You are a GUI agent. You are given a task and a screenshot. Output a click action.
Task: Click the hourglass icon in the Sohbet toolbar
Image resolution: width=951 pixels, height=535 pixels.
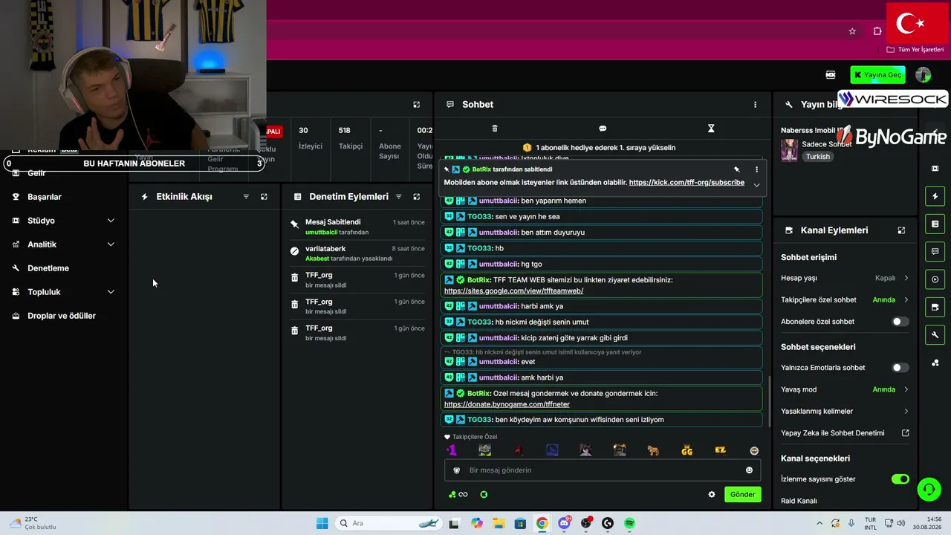(x=711, y=129)
